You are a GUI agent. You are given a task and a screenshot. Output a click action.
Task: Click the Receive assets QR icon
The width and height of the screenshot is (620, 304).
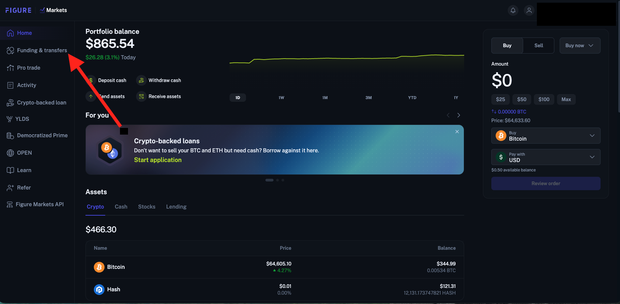tap(141, 96)
